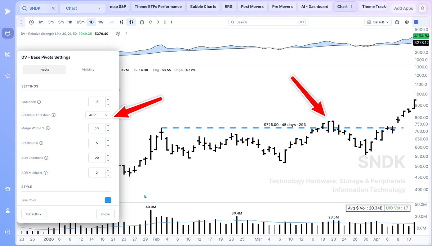Pick the Line Color blue swatch
The height and width of the screenshot is (246, 432).
(x=108, y=200)
